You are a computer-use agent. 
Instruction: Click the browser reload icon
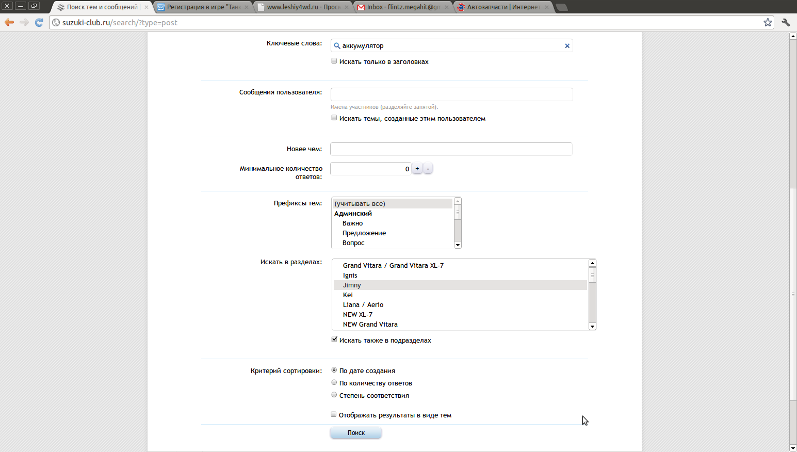(x=39, y=22)
